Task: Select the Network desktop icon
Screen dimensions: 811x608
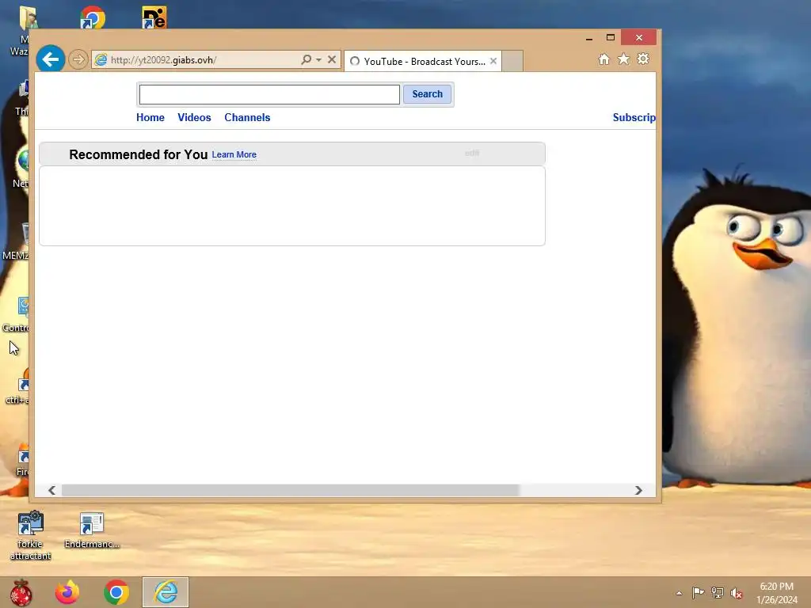Action: coord(21,168)
